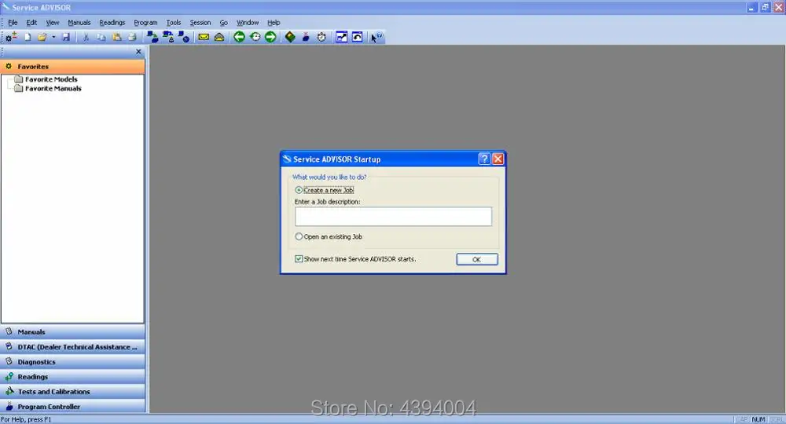This screenshot has height=424, width=786.
Task: Open the Diagnostics navigation section
Action: coord(72,362)
